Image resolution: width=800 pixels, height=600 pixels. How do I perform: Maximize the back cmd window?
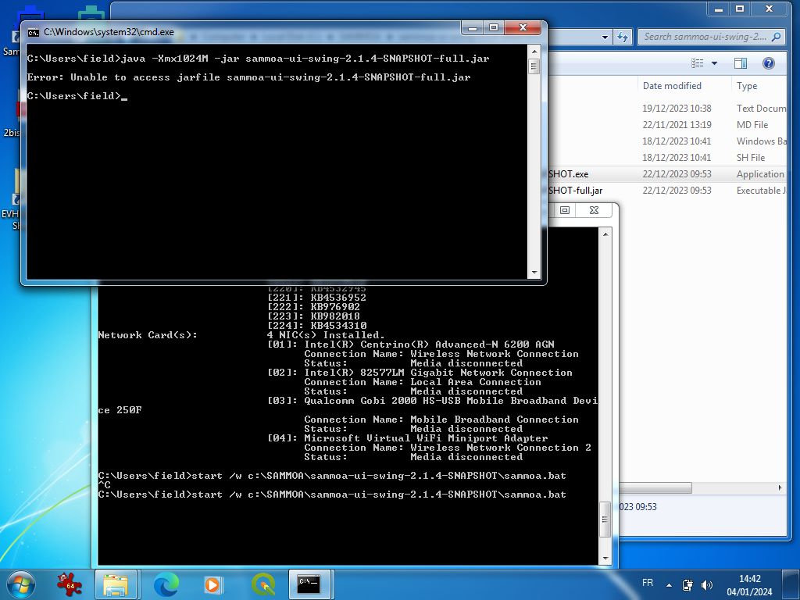pos(565,210)
